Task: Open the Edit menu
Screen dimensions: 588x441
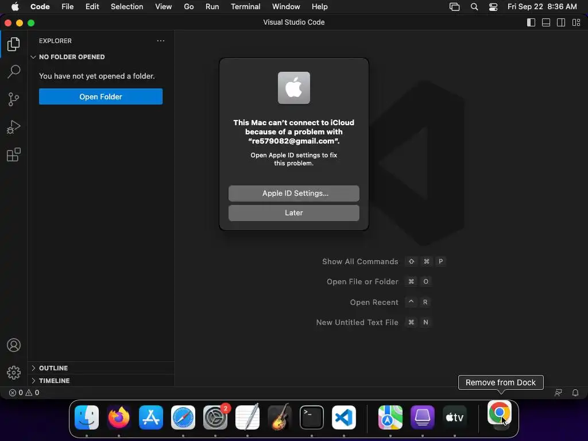Action: click(x=92, y=7)
